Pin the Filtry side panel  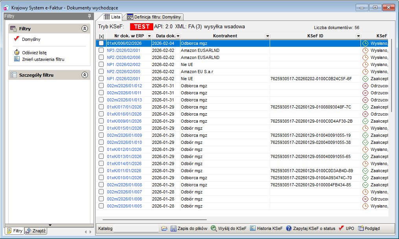[x=89, y=16]
